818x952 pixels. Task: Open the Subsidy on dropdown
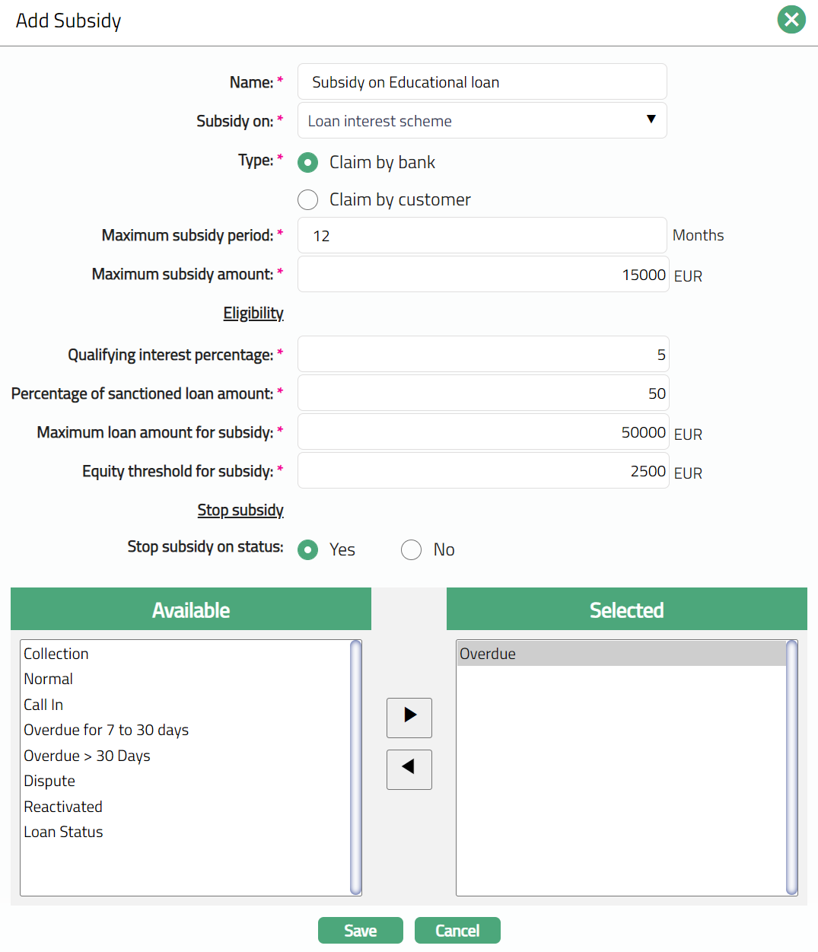click(x=482, y=121)
